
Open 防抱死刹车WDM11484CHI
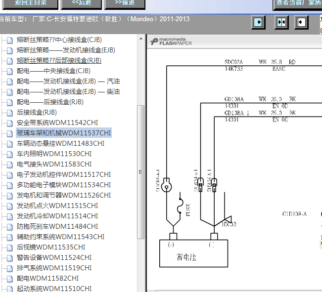(x=57, y=227)
